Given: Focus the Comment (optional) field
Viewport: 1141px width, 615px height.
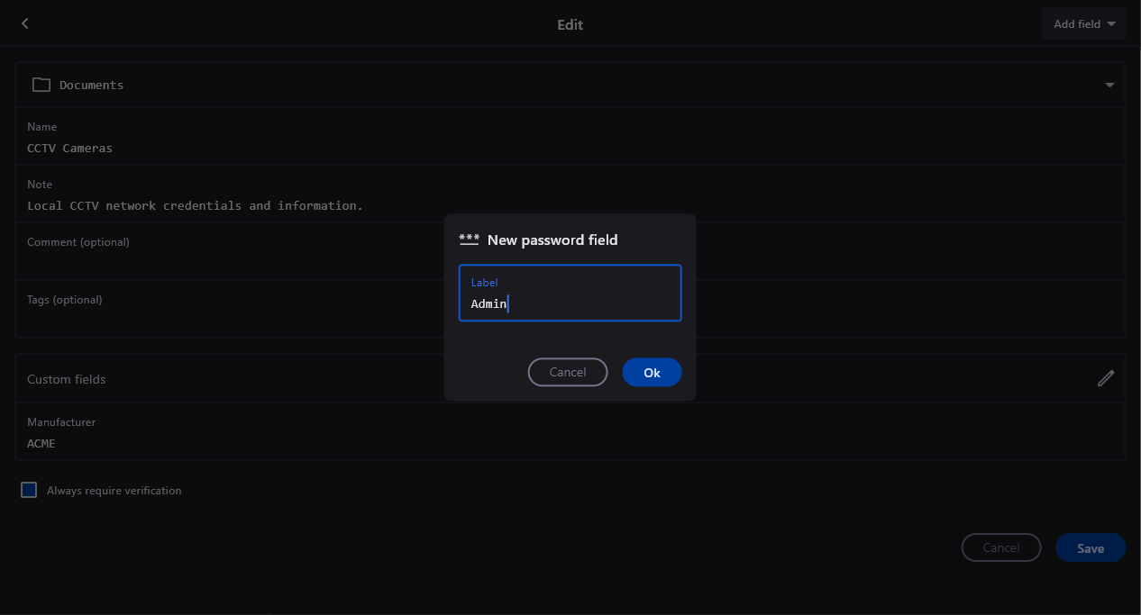Looking at the screenshot, I should coord(225,259).
